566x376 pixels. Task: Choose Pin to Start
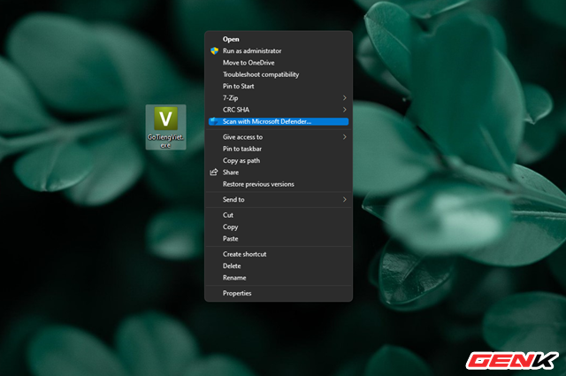coord(279,87)
